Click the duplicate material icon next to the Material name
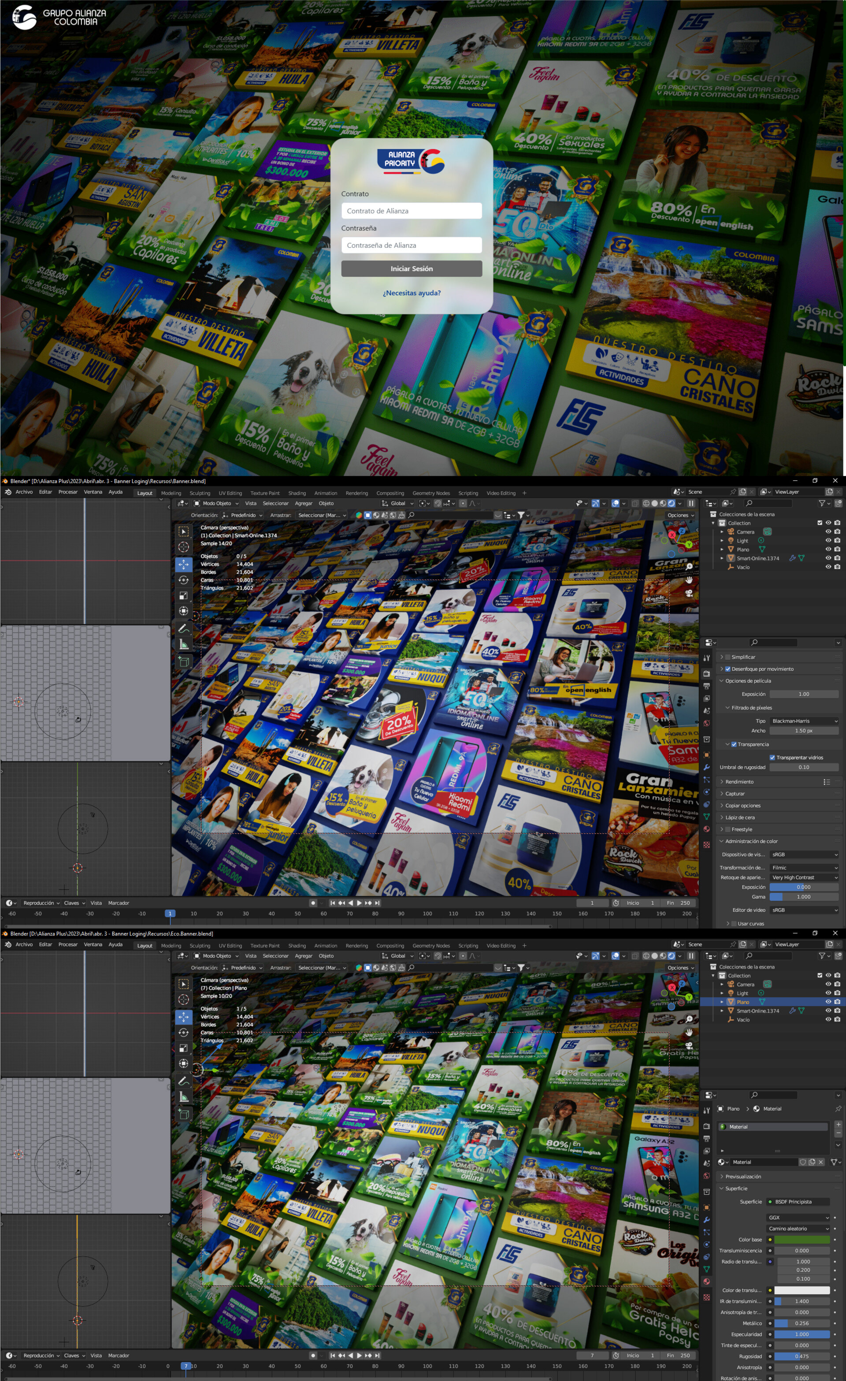The width and height of the screenshot is (846, 1381). tap(811, 1162)
